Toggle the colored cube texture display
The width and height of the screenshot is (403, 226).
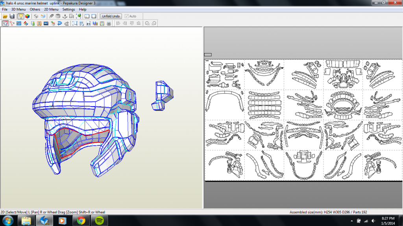(27, 16)
